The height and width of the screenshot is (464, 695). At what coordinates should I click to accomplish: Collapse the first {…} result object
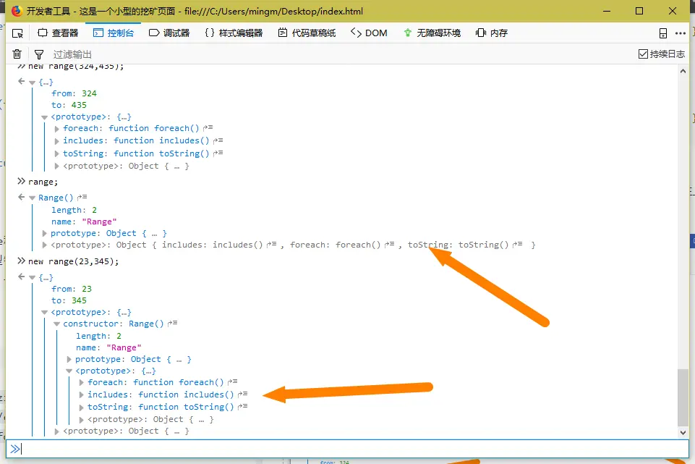[x=32, y=83]
